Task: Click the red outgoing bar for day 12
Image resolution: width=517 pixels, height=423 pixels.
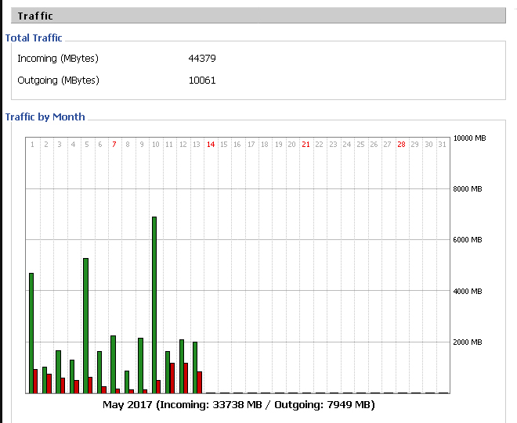Action: pos(186,378)
